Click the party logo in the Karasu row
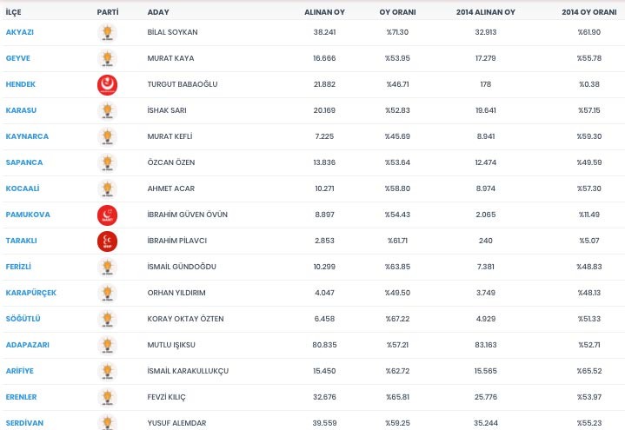 (x=109, y=110)
